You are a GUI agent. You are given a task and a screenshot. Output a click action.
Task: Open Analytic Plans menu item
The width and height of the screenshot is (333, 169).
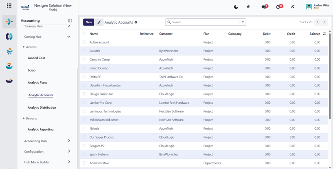point(37,82)
